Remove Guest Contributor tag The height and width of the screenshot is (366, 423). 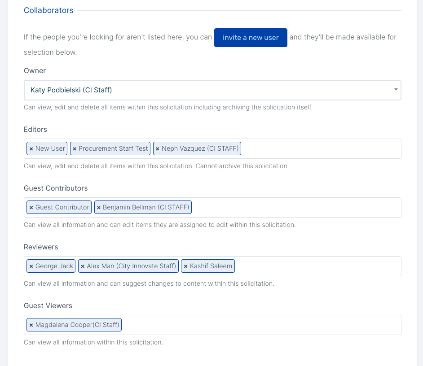31,208
